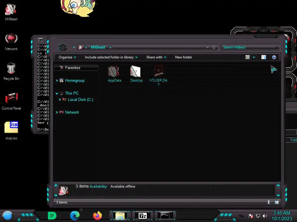Select Network in navigation pane

(x=72, y=112)
